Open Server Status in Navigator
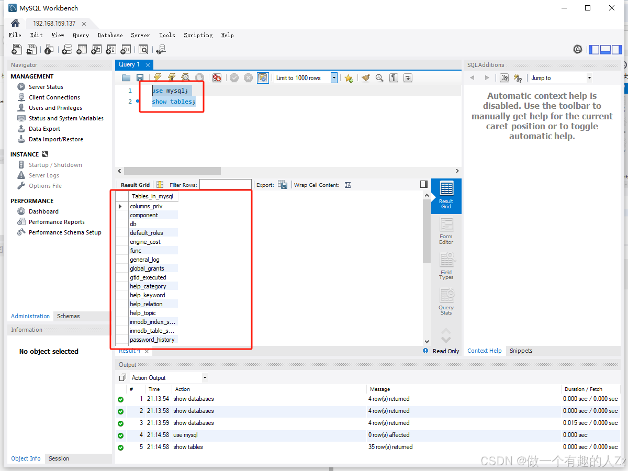The width and height of the screenshot is (628, 471). [x=46, y=87]
